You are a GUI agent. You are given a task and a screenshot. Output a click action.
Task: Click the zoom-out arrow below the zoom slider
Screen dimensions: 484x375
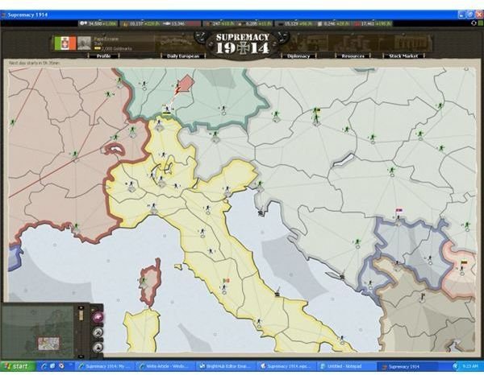[x=81, y=356]
